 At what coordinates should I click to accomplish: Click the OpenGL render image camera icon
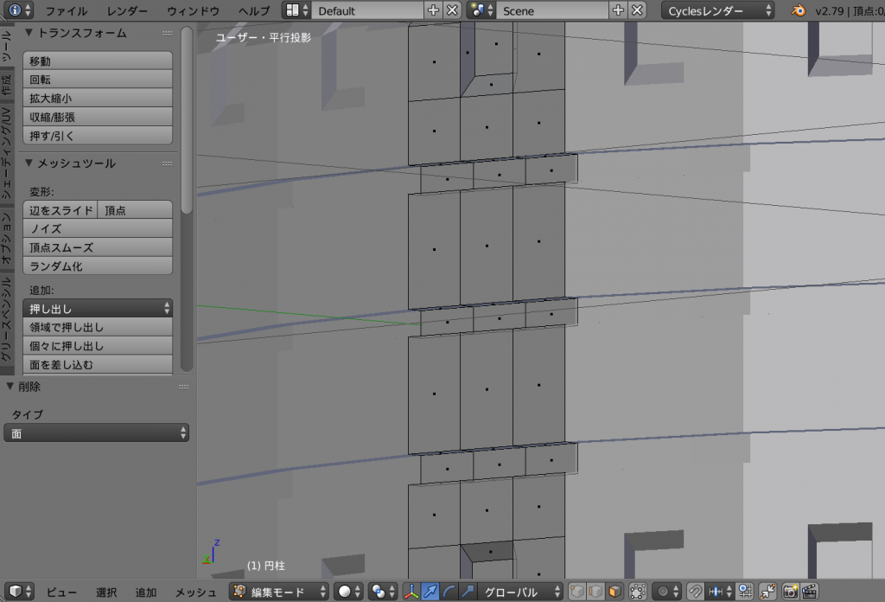[790, 592]
